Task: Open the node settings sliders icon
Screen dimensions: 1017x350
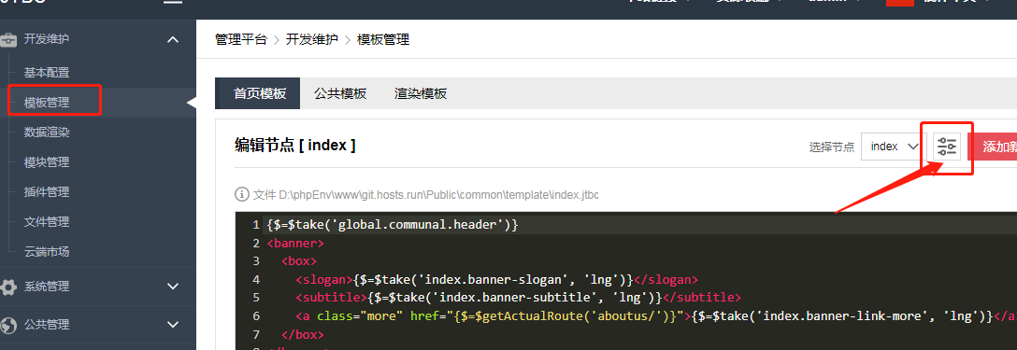Action: coord(947,147)
